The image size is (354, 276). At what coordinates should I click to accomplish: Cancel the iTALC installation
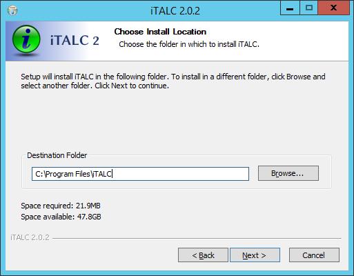tap(314, 255)
